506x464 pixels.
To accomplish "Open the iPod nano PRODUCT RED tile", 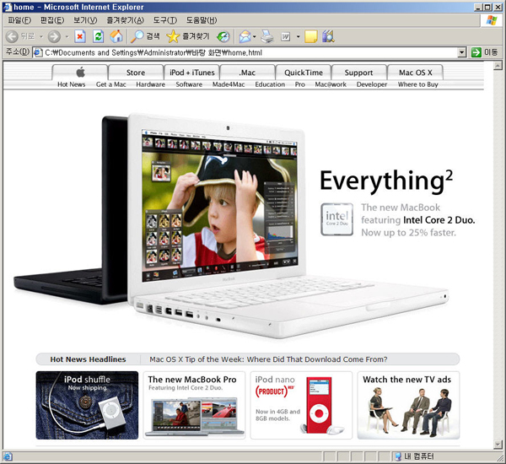I will 301,405.
